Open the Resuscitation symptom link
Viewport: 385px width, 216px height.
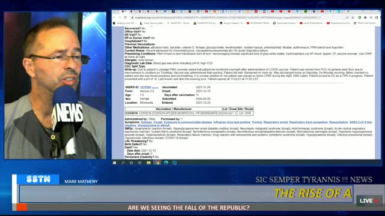pyautogui.click(x=339, y=122)
